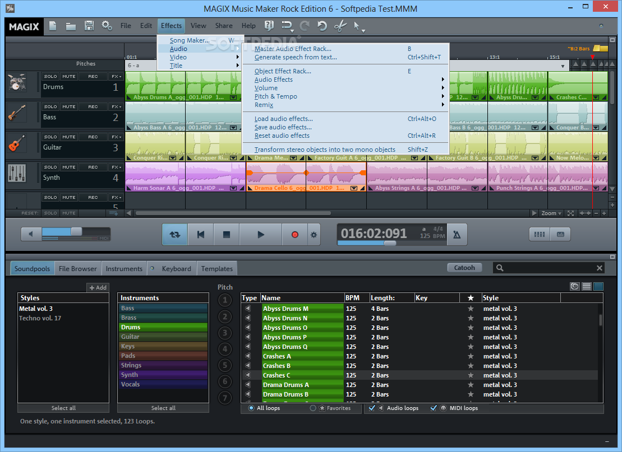Click the Bass track guitar icon
Screen dimensions: 622x452
17,113
